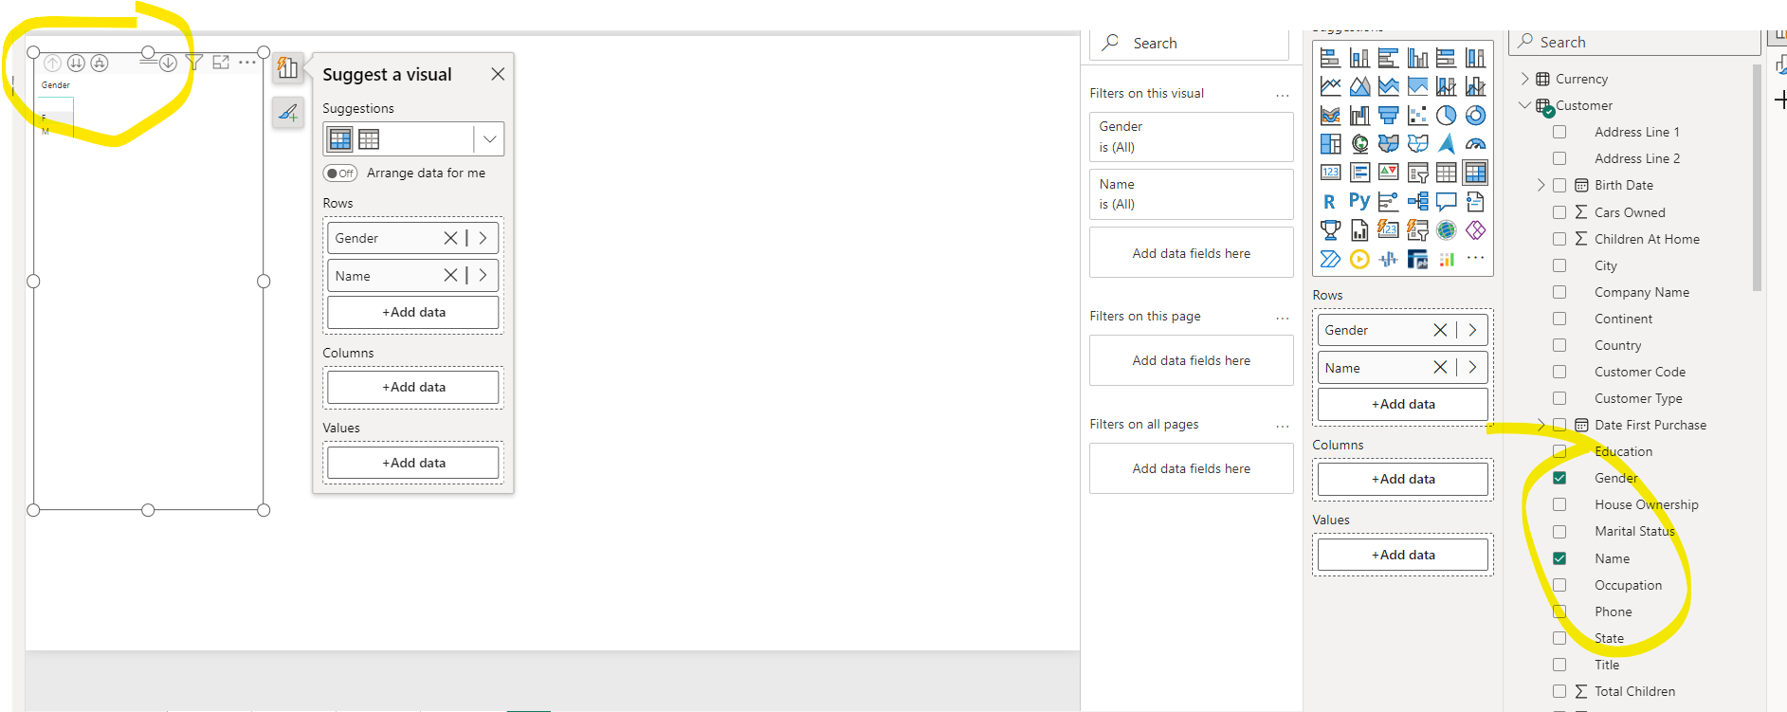The height and width of the screenshot is (712, 1787).
Task: Click +Add data under Columns in Visualizations pane
Action: click(x=1403, y=479)
